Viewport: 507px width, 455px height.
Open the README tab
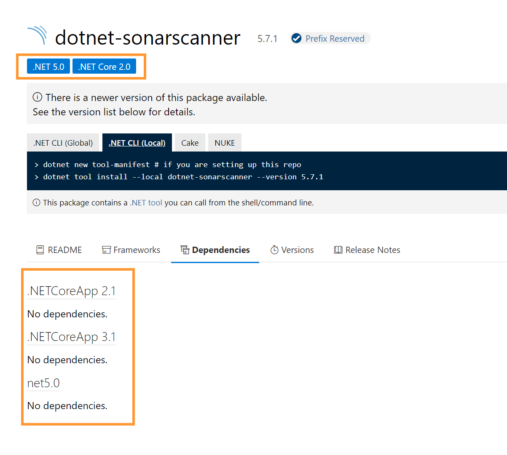point(59,250)
